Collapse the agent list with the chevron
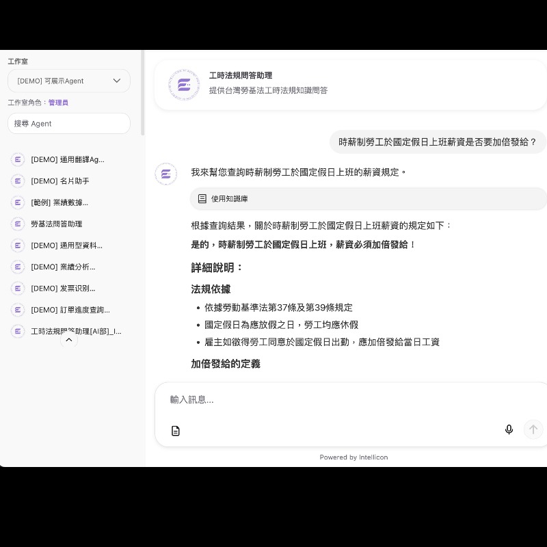Viewport: 547px width, 547px height. coord(68,339)
